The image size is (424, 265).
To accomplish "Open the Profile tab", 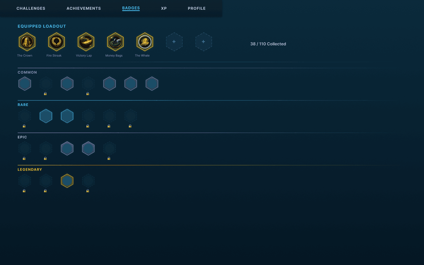I will (197, 8).
